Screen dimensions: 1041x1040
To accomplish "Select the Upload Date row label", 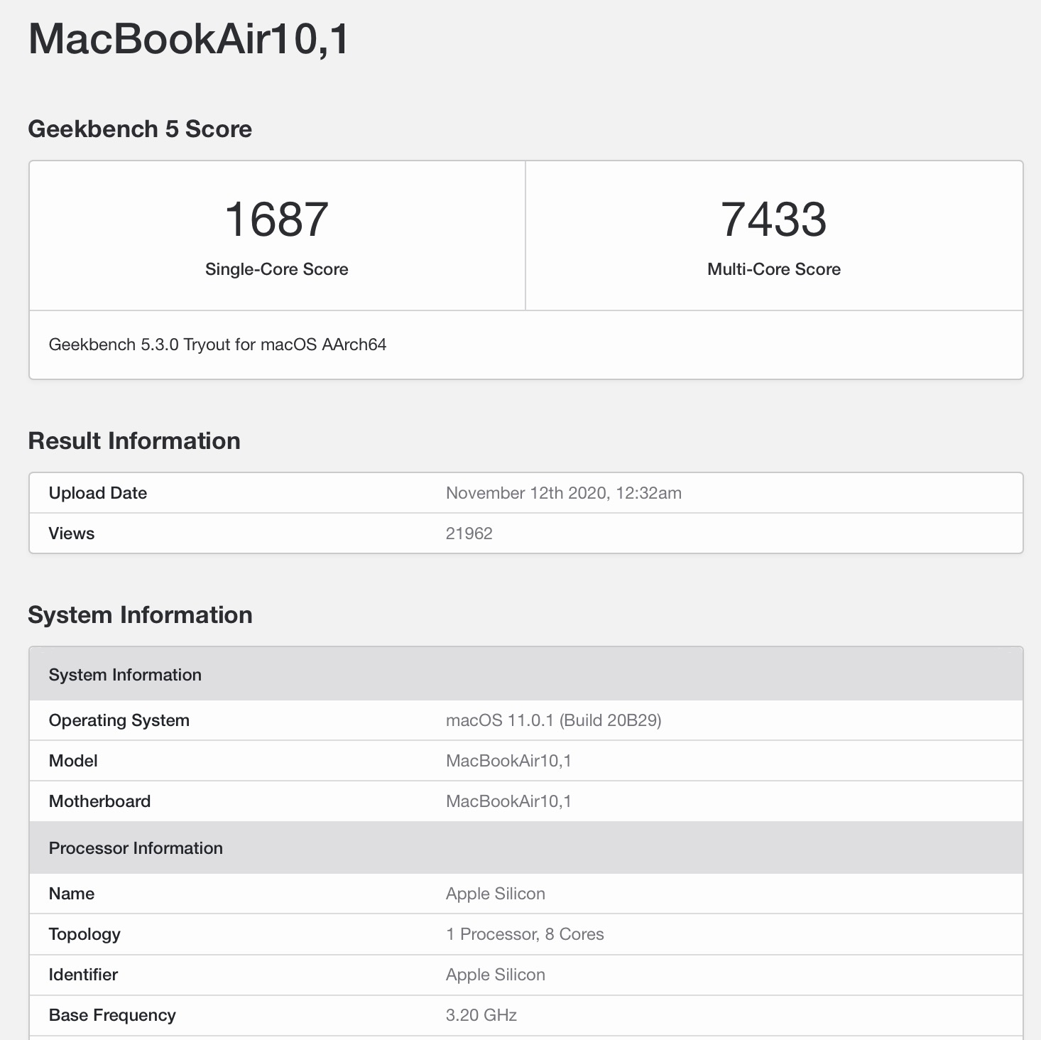I will [x=98, y=493].
